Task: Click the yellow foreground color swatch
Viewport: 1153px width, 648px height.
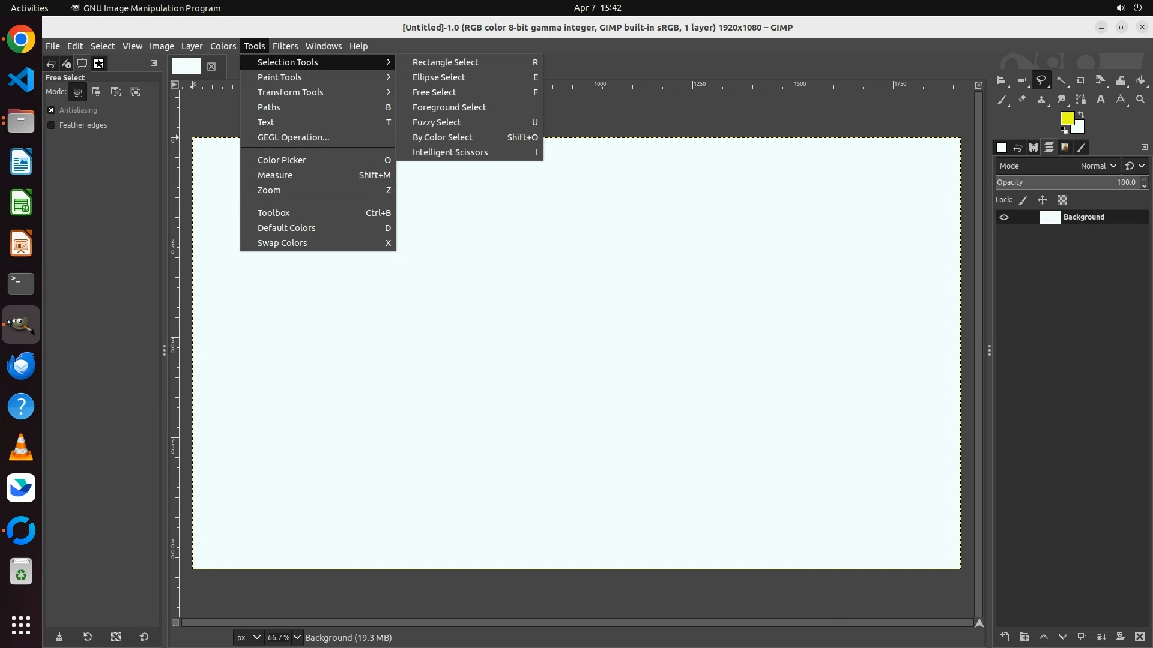Action: tap(1067, 118)
